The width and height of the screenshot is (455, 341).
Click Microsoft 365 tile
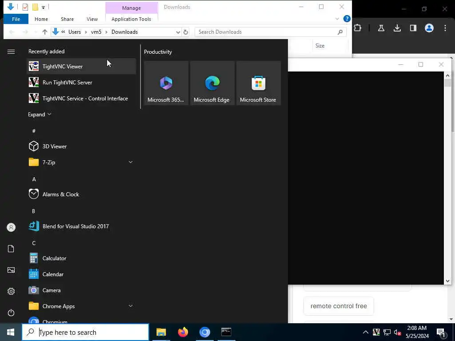click(166, 83)
